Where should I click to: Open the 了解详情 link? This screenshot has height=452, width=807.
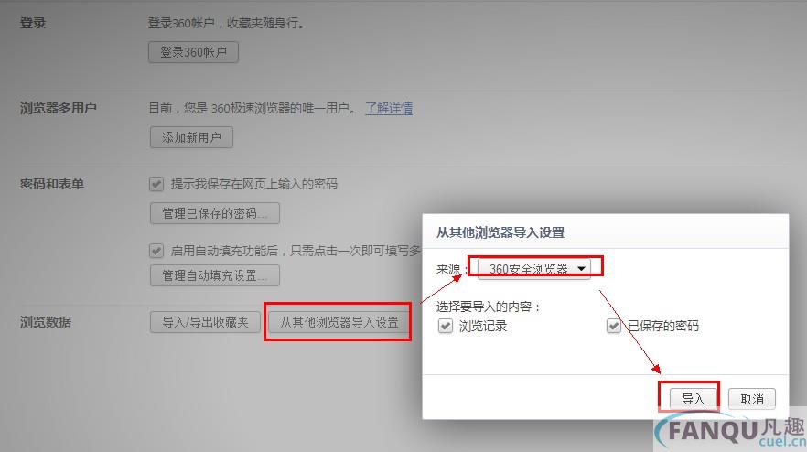[389, 108]
